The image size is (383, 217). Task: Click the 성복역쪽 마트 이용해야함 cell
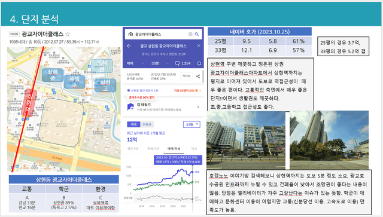click(101, 203)
